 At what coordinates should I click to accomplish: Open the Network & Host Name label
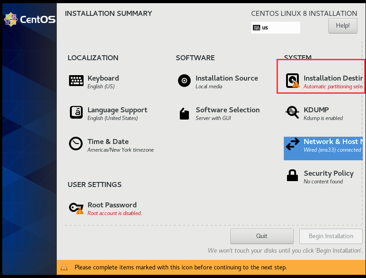[333, 141]
